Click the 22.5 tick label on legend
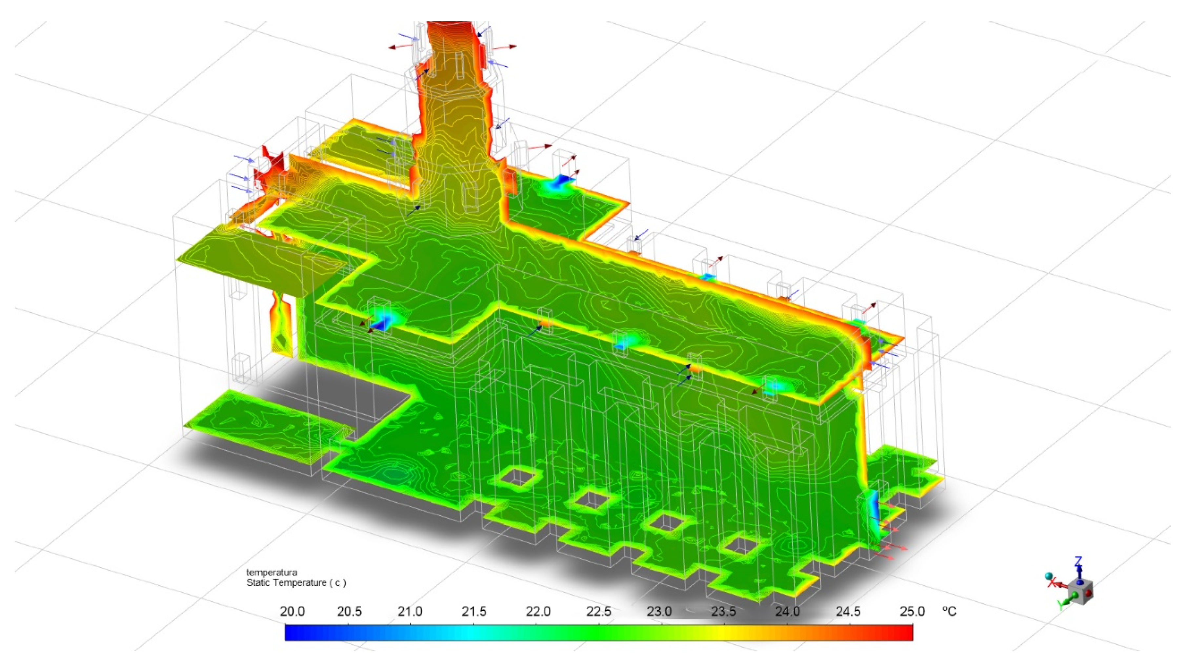Viewport: 1187px width, 665px height. (598, 612)
